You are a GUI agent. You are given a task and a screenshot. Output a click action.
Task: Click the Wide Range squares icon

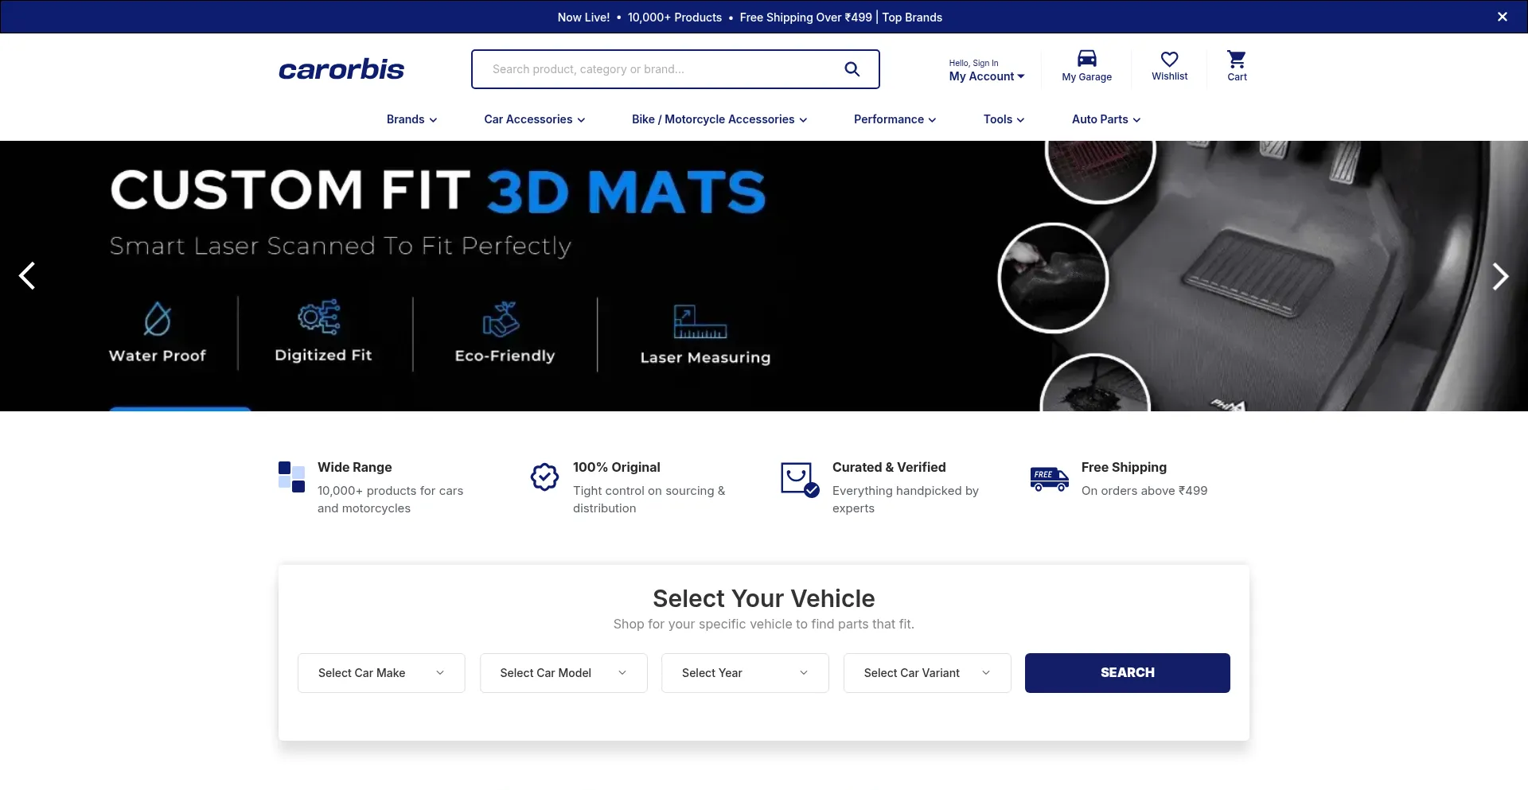point(292,477)
